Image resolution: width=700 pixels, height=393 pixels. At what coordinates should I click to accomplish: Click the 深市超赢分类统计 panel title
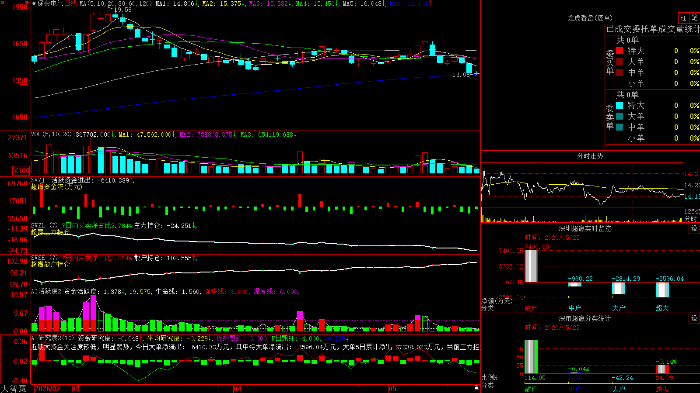(585, 318)
